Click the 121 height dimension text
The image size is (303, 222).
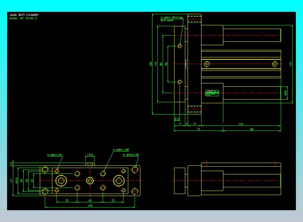(291, 64)
